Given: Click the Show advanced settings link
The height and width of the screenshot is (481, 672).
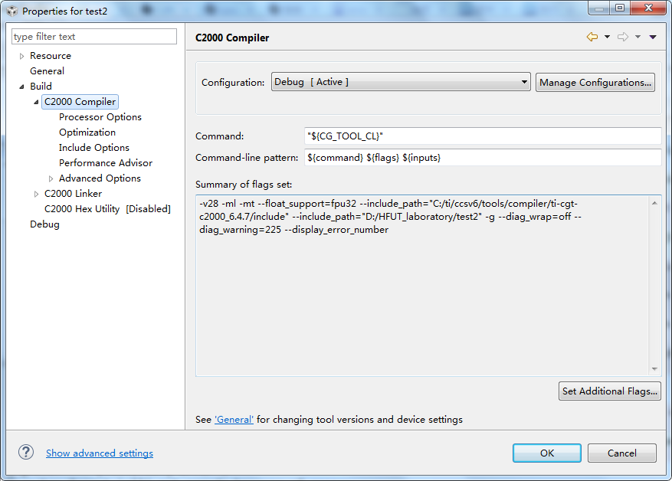Looking at the screenshot, I should 100,453.
